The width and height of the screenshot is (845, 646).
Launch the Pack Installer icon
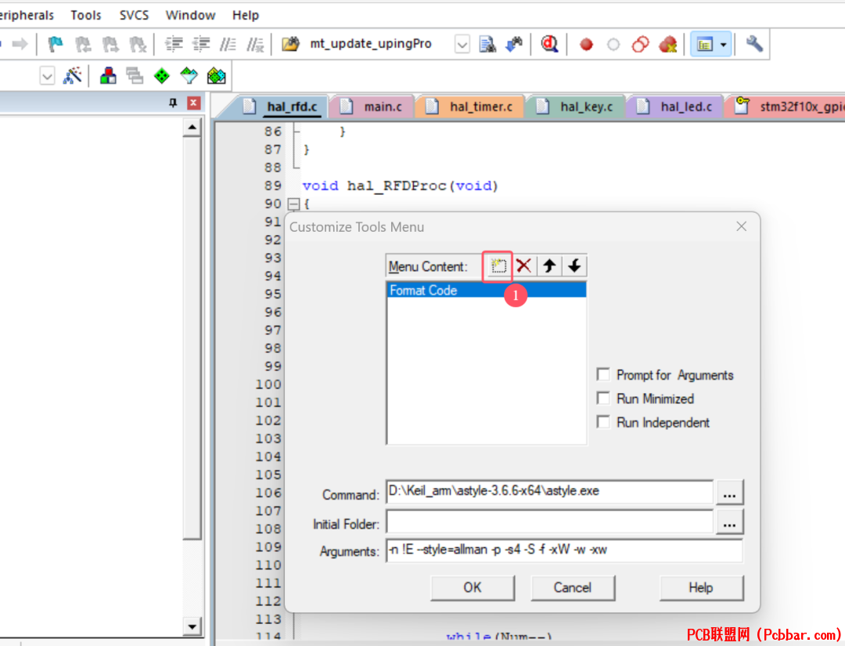tap(217, 75)
